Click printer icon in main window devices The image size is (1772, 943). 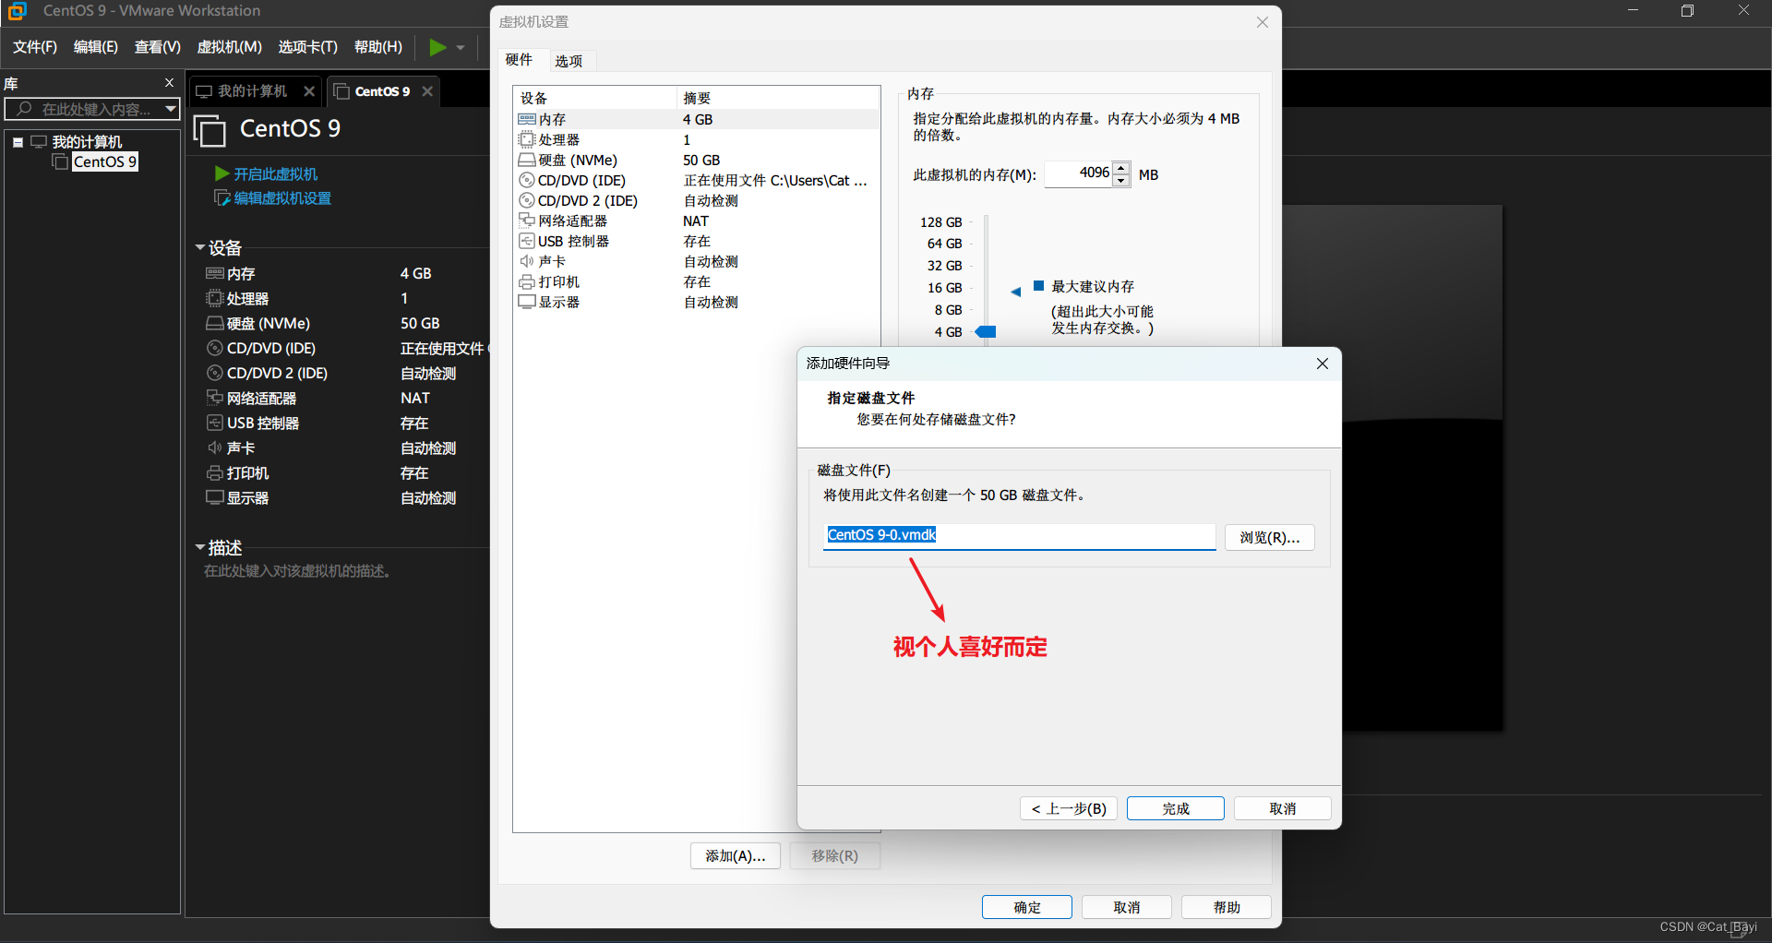coord(214,472)
